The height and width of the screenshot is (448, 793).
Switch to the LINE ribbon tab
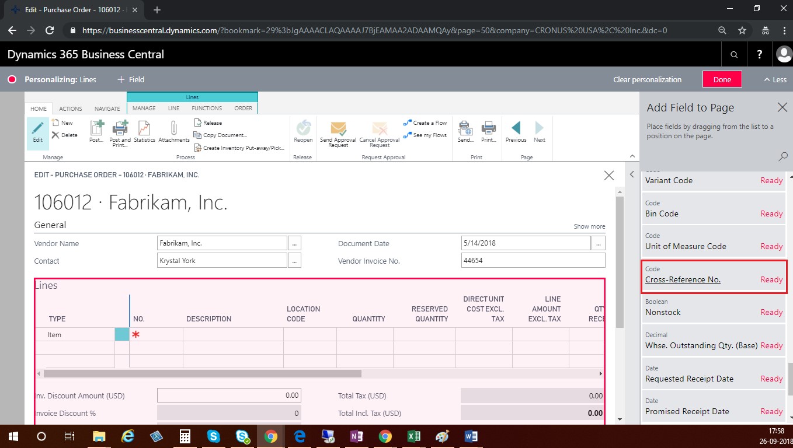click(174, 108)
